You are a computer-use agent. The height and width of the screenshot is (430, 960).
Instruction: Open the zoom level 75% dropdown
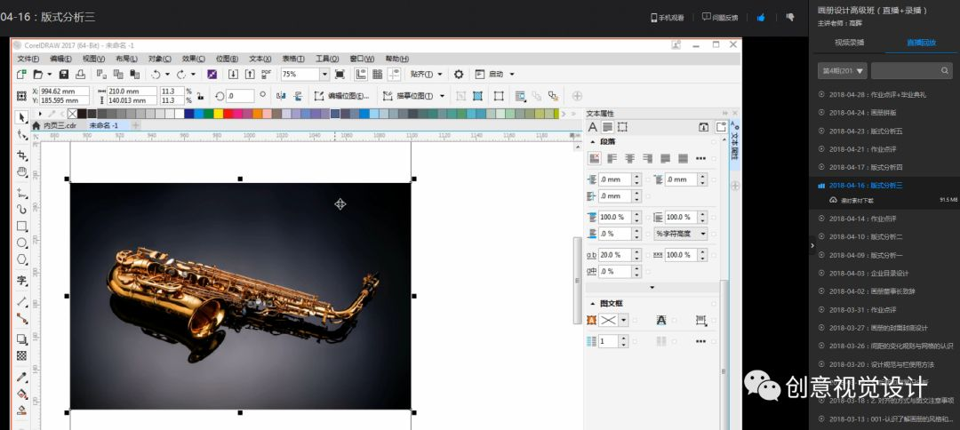(x=324, y=74)
